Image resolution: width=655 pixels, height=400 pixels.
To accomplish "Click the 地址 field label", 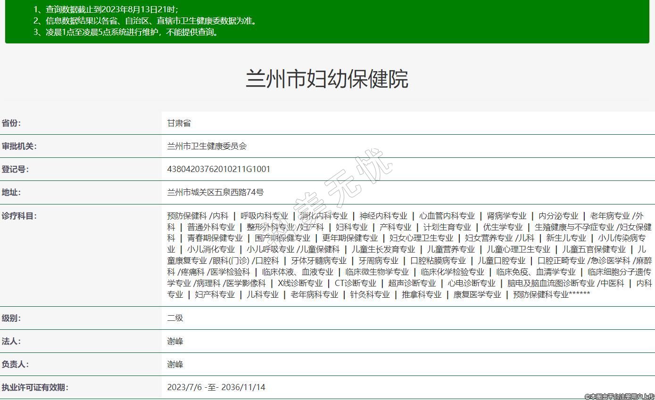I will [11, 192].
